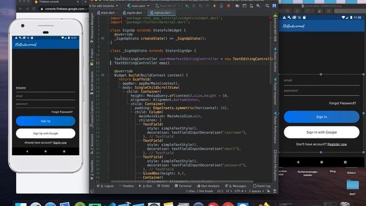Tap home circle on Sign In emulator
The height and width of the screenshot is (206, 366).
321,162
